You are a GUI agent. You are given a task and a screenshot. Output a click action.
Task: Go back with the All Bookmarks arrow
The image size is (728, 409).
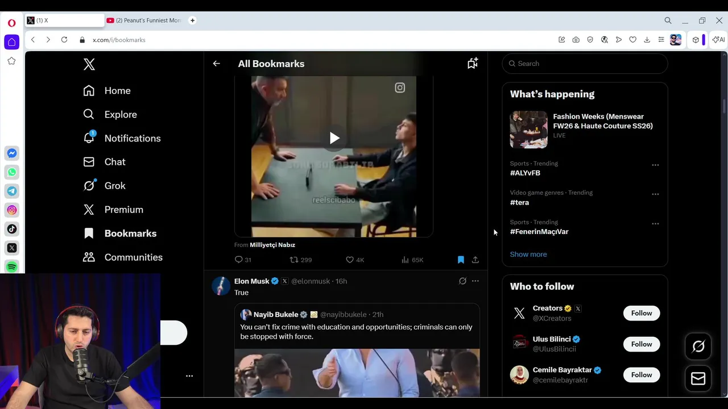click(216, 64)
